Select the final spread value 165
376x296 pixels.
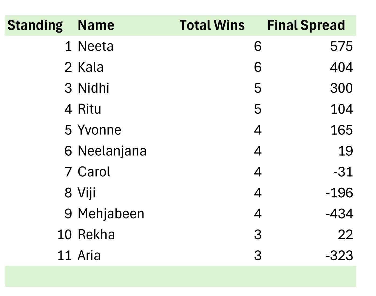[x=341, y=130]
